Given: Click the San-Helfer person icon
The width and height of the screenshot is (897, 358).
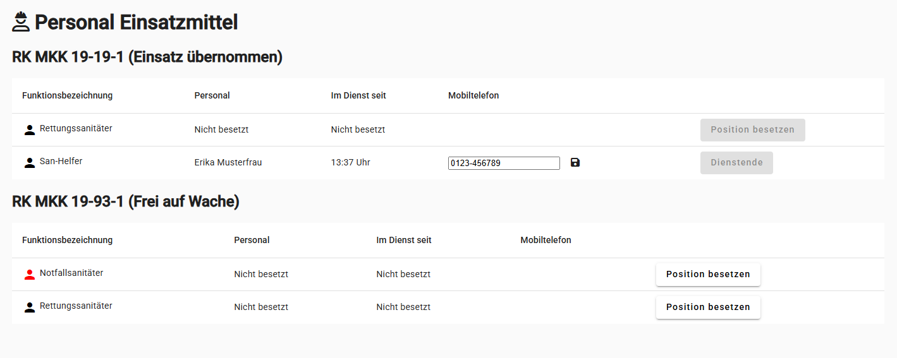Looking at the screenshot, I should click(x=29, y=163).
